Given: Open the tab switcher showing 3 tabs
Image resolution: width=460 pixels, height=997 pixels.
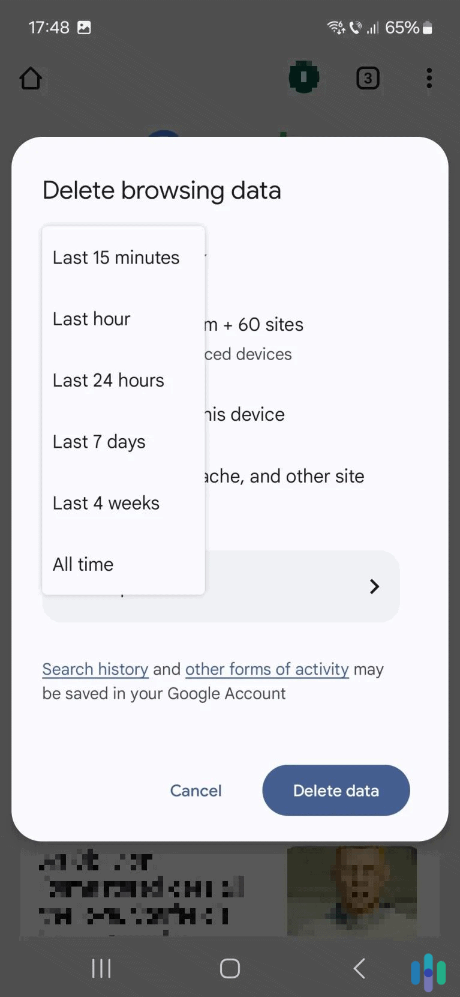Looking at the screenshot, I should [x=368, y=78].
